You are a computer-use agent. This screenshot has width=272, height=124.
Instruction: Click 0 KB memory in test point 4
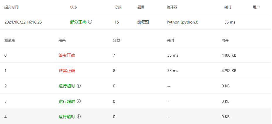[225, 117]
